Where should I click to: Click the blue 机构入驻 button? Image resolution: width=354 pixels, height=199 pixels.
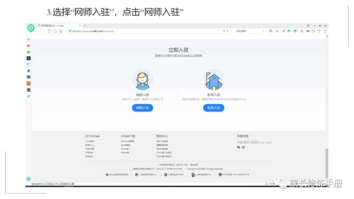(214, 108)
